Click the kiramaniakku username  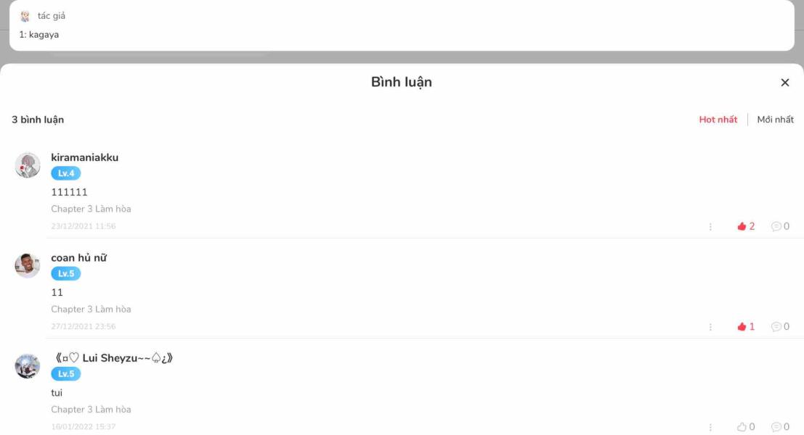(x=84, y=157)
